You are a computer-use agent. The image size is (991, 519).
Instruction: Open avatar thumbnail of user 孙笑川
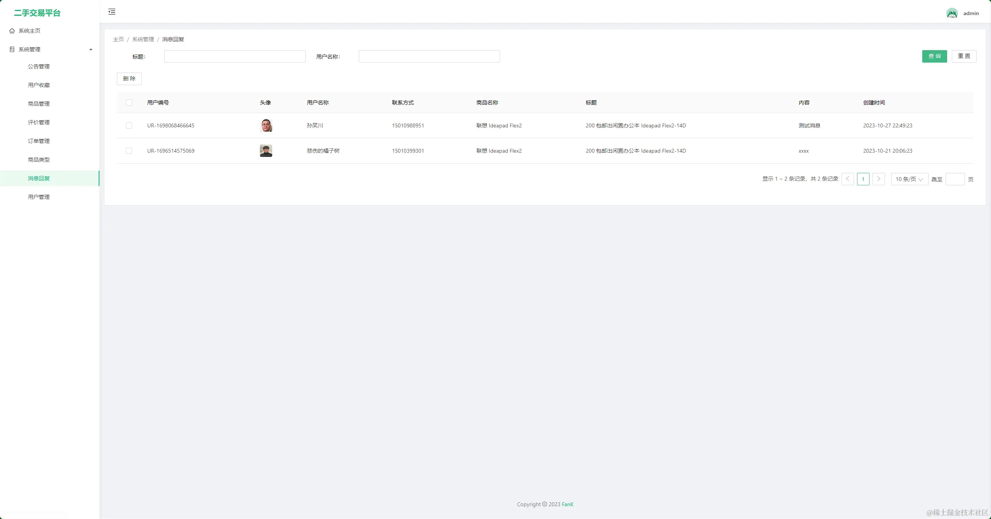266,125
